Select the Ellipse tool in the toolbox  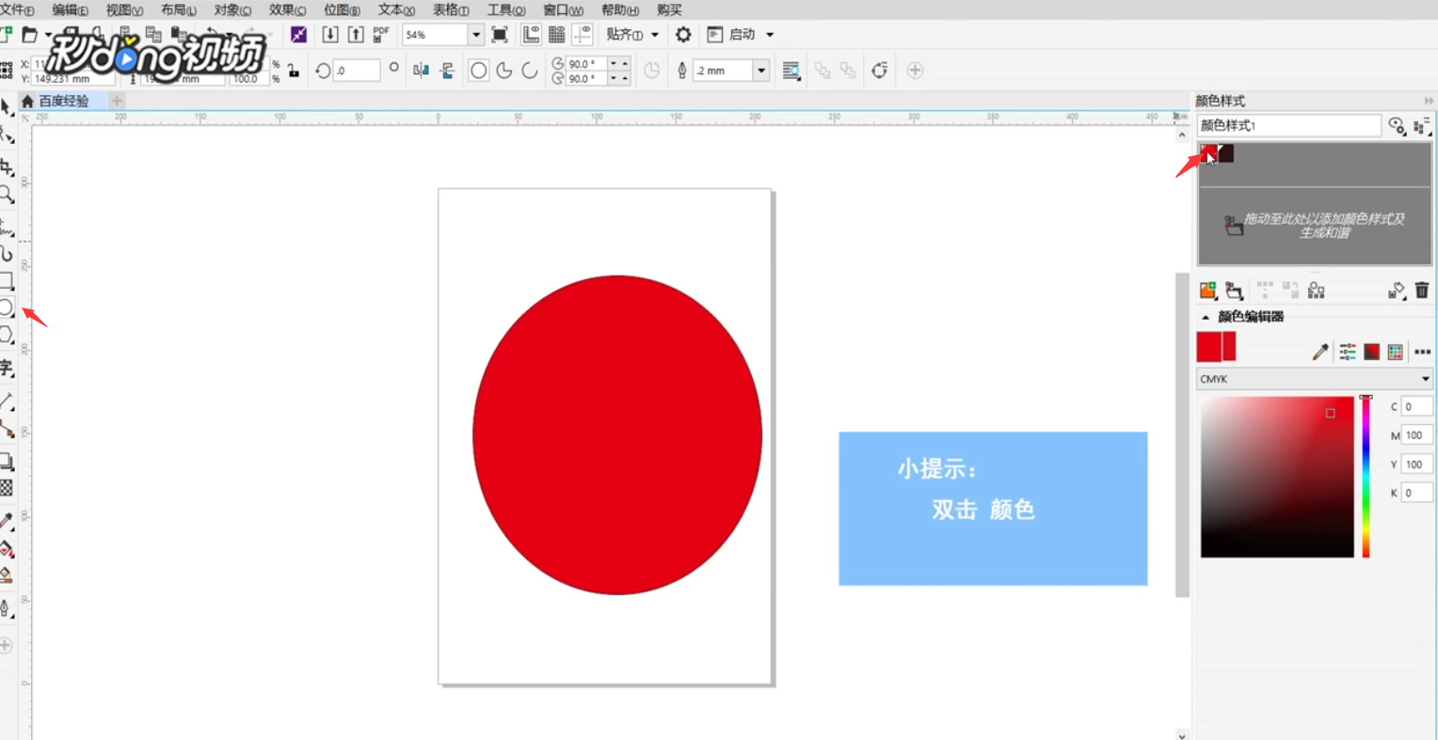[x=8, y=307]
